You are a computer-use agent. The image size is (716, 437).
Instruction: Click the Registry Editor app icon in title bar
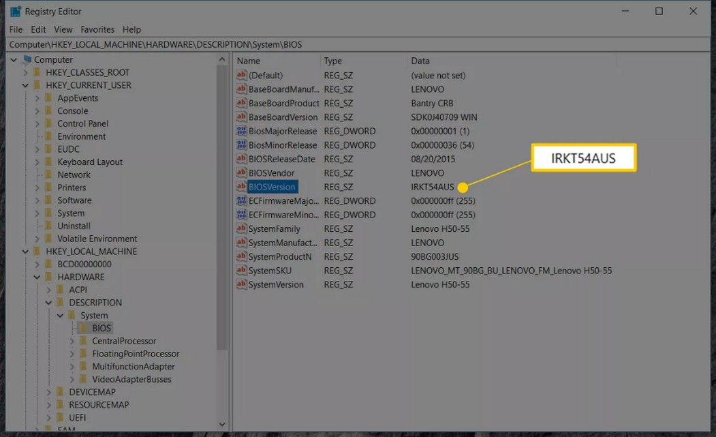16,12
